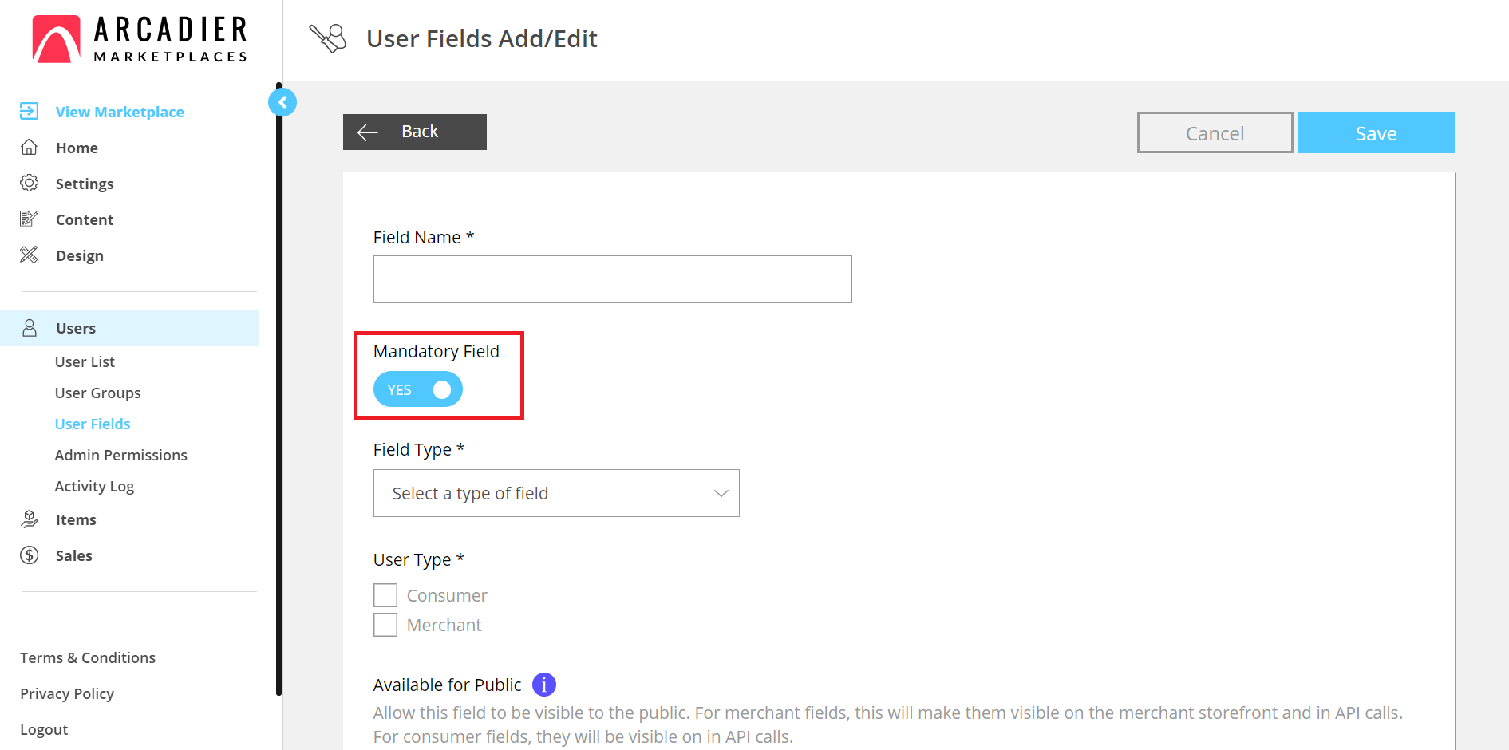Click the Available for Public info icon
This screenshot has width=1509, height=750.
pyautogui.click(x=544, y=685)
